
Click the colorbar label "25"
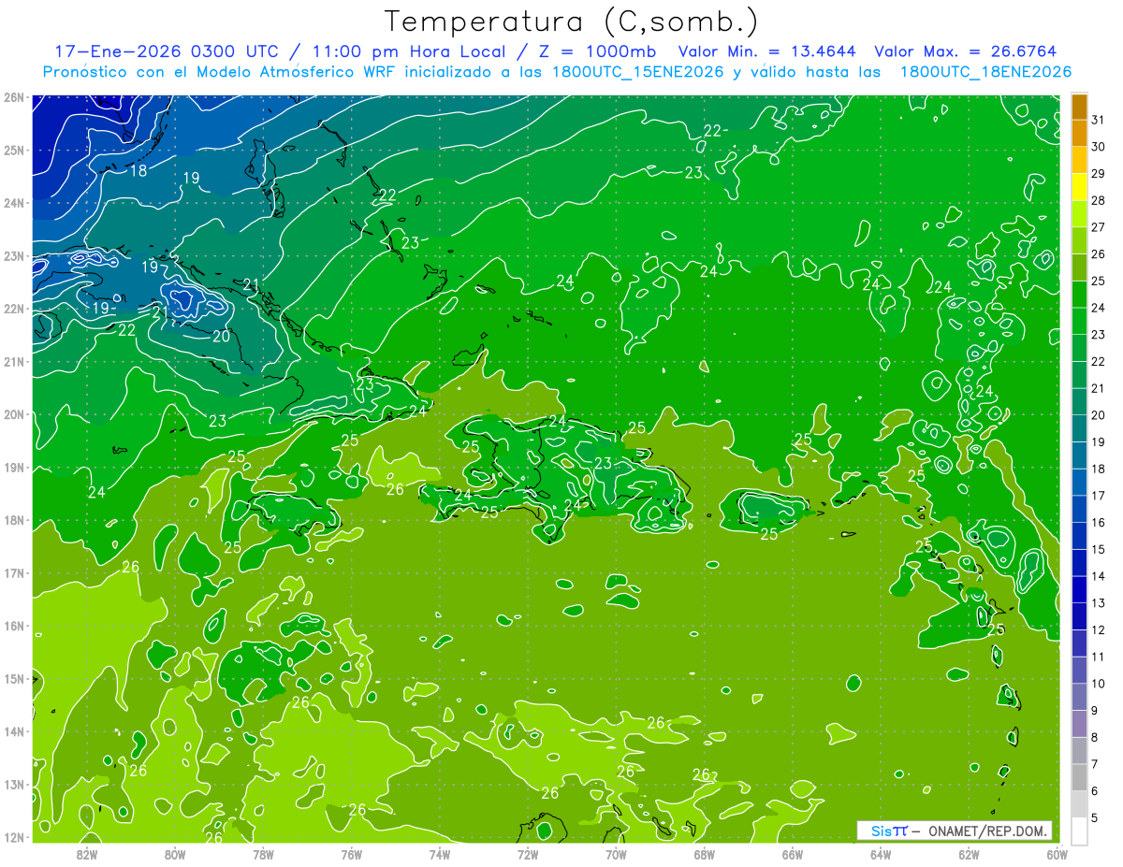(1099, 281)
